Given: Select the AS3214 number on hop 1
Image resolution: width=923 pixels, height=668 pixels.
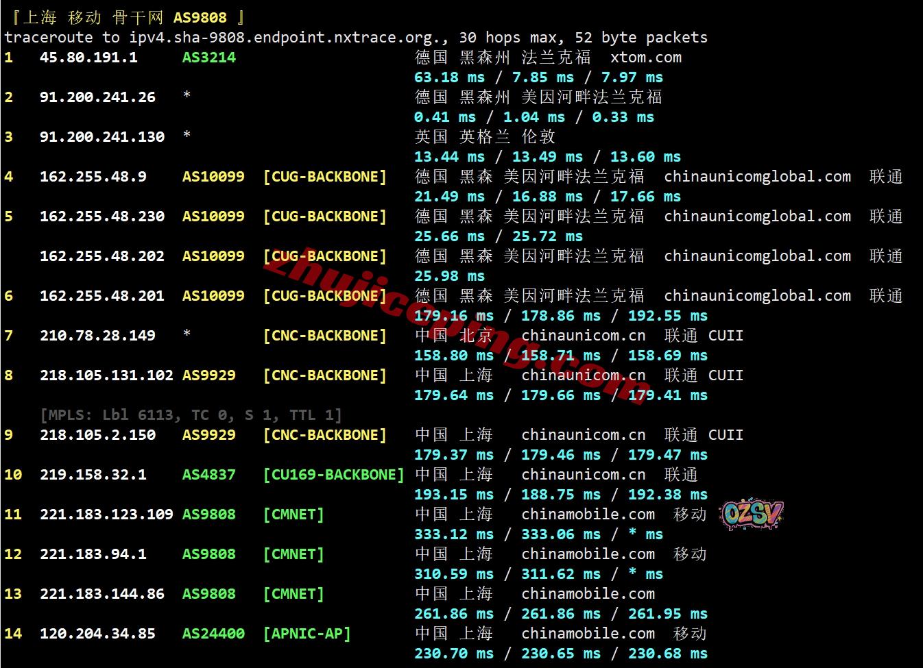Looking at the screenshot, I should 208,58.
